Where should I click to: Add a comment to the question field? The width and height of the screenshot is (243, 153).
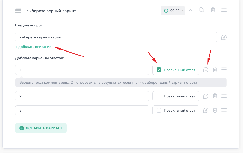[x=224, y=37]
